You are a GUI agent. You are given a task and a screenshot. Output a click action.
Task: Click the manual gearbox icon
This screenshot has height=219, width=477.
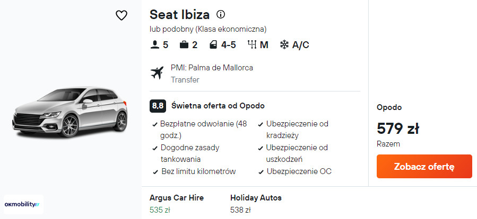[252, 45]
